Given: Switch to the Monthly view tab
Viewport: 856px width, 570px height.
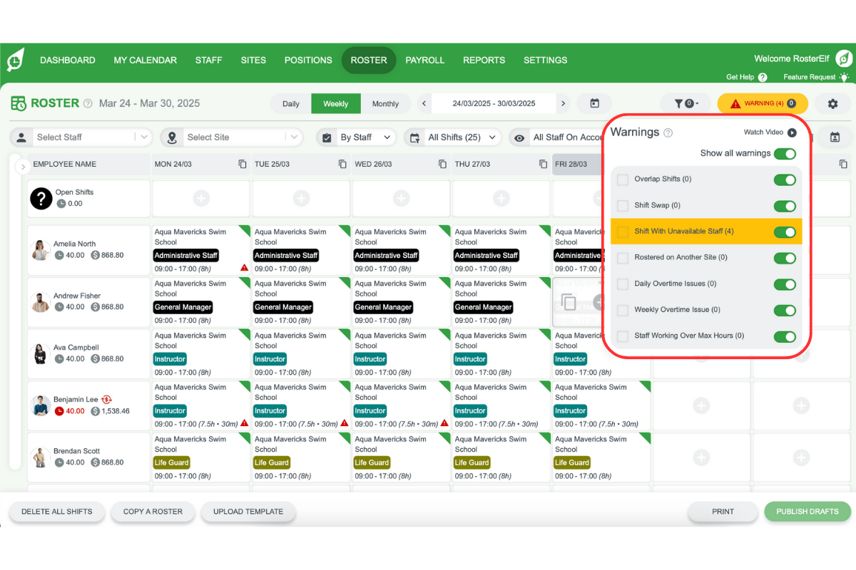Looking at the screenshot, I should coord(385,103).
